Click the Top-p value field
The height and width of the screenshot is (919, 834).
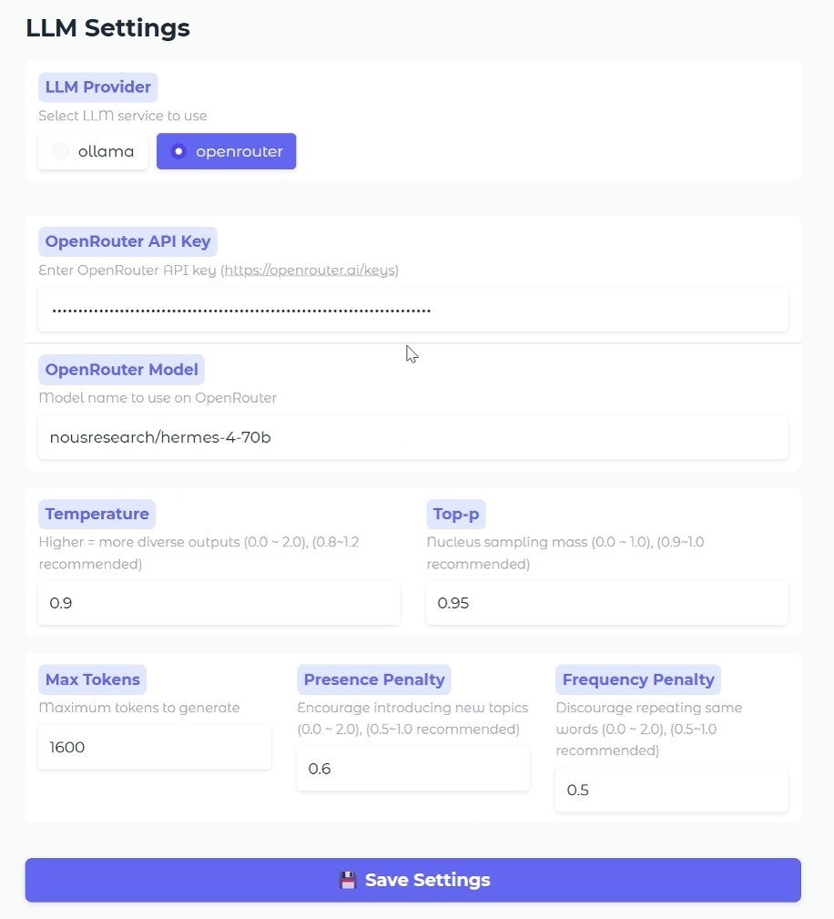606,603
